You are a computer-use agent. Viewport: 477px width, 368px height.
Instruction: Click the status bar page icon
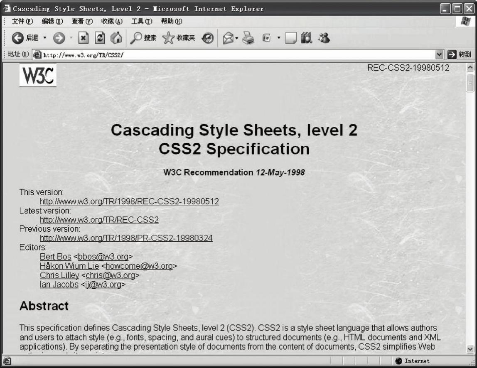7,361
